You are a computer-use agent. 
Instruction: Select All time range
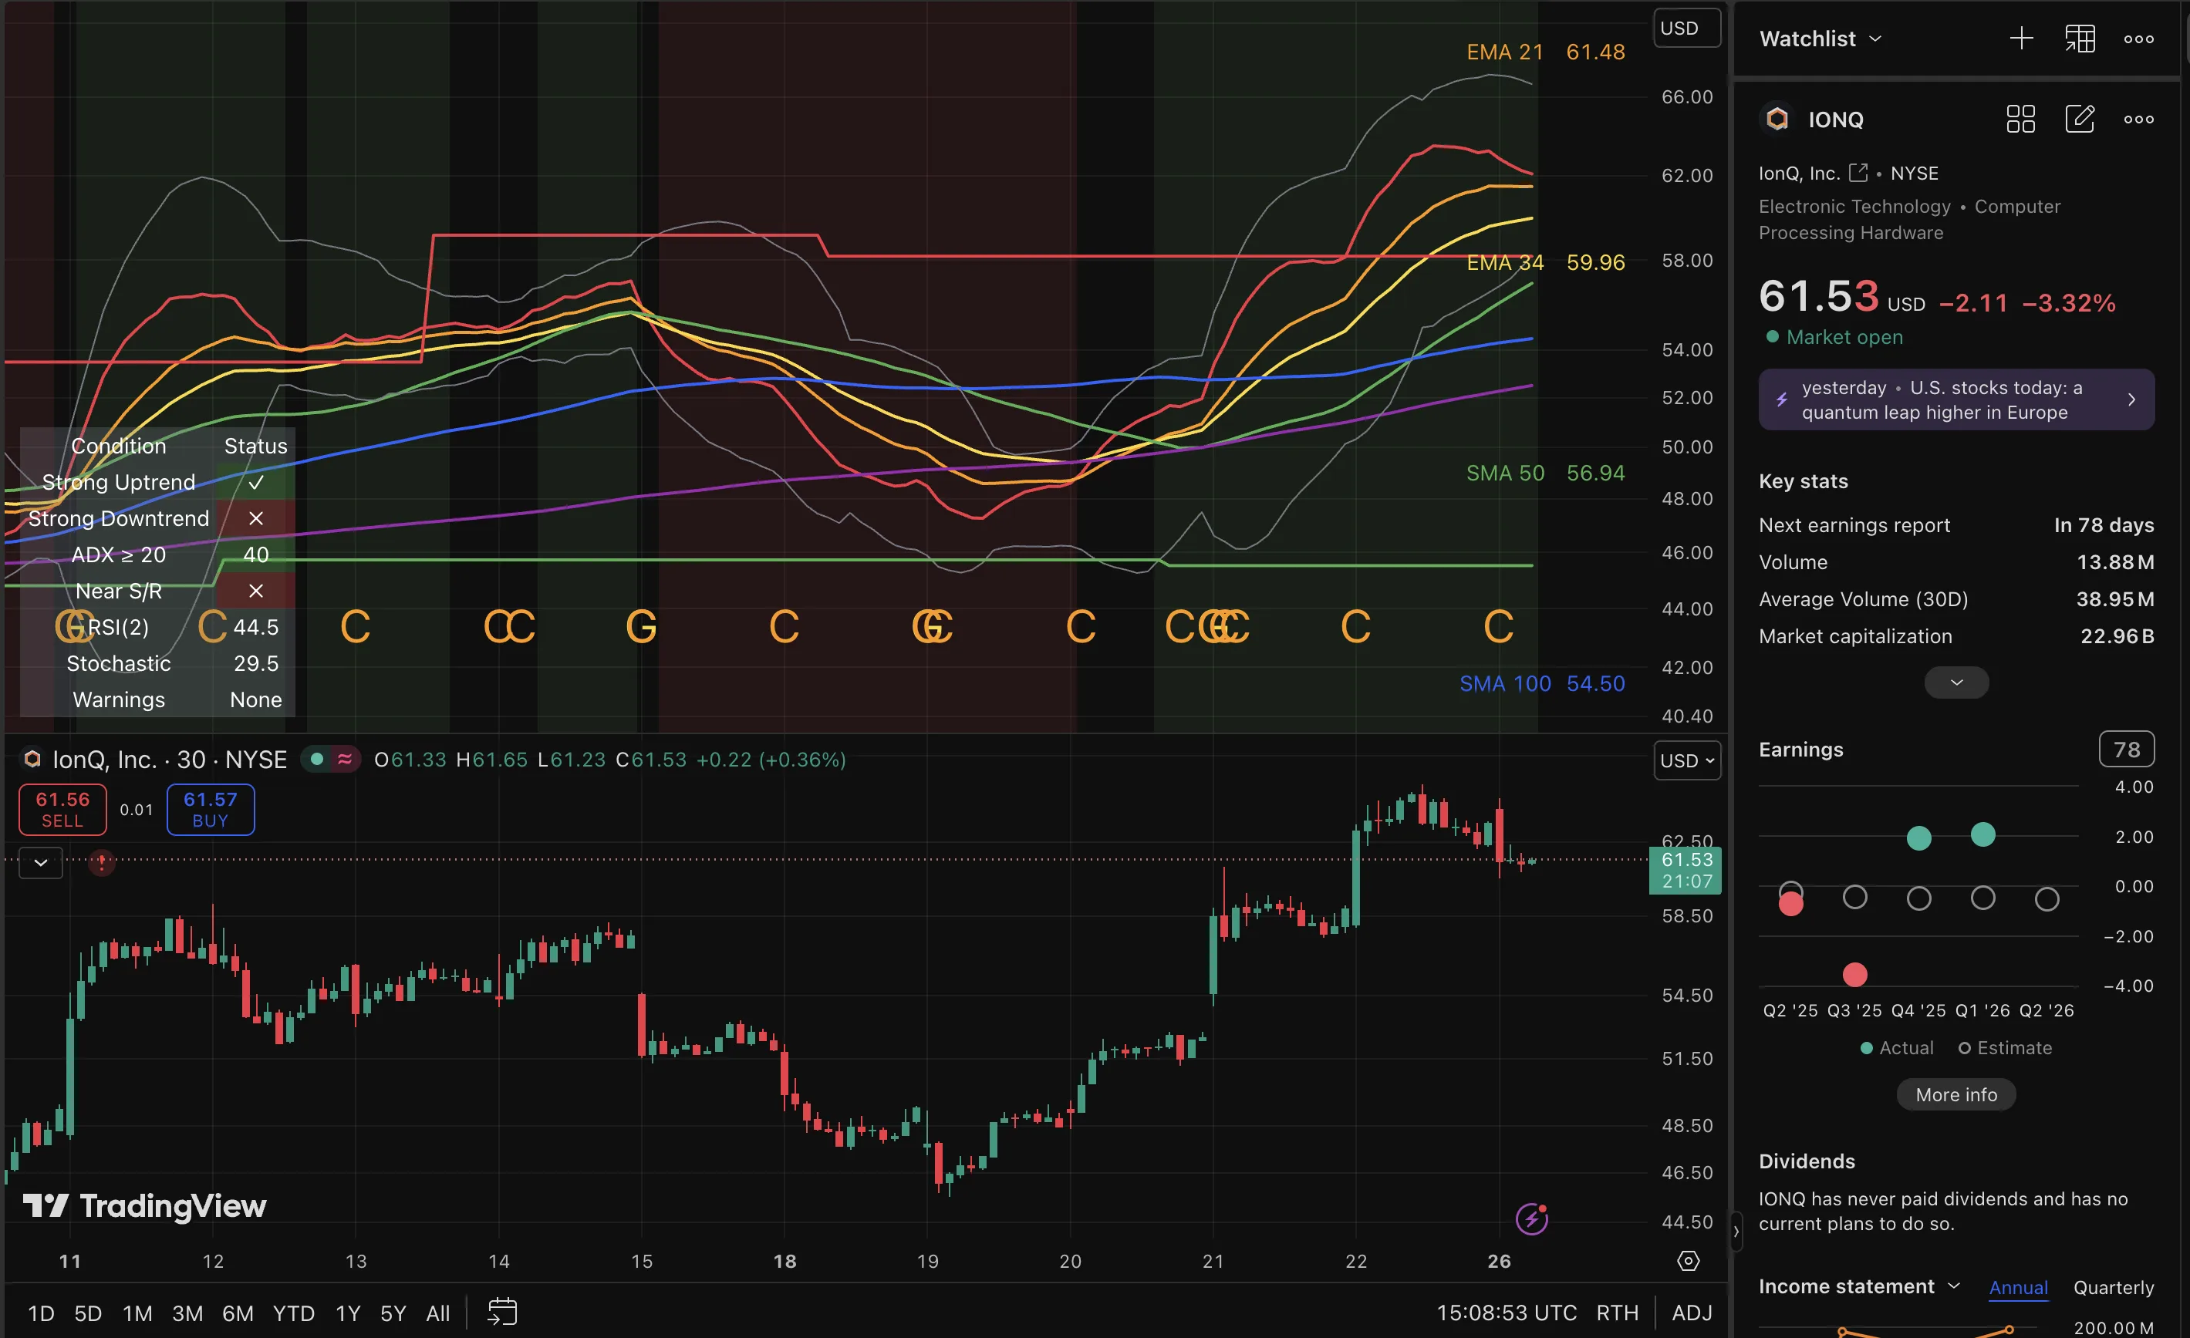click(437, 1313)
